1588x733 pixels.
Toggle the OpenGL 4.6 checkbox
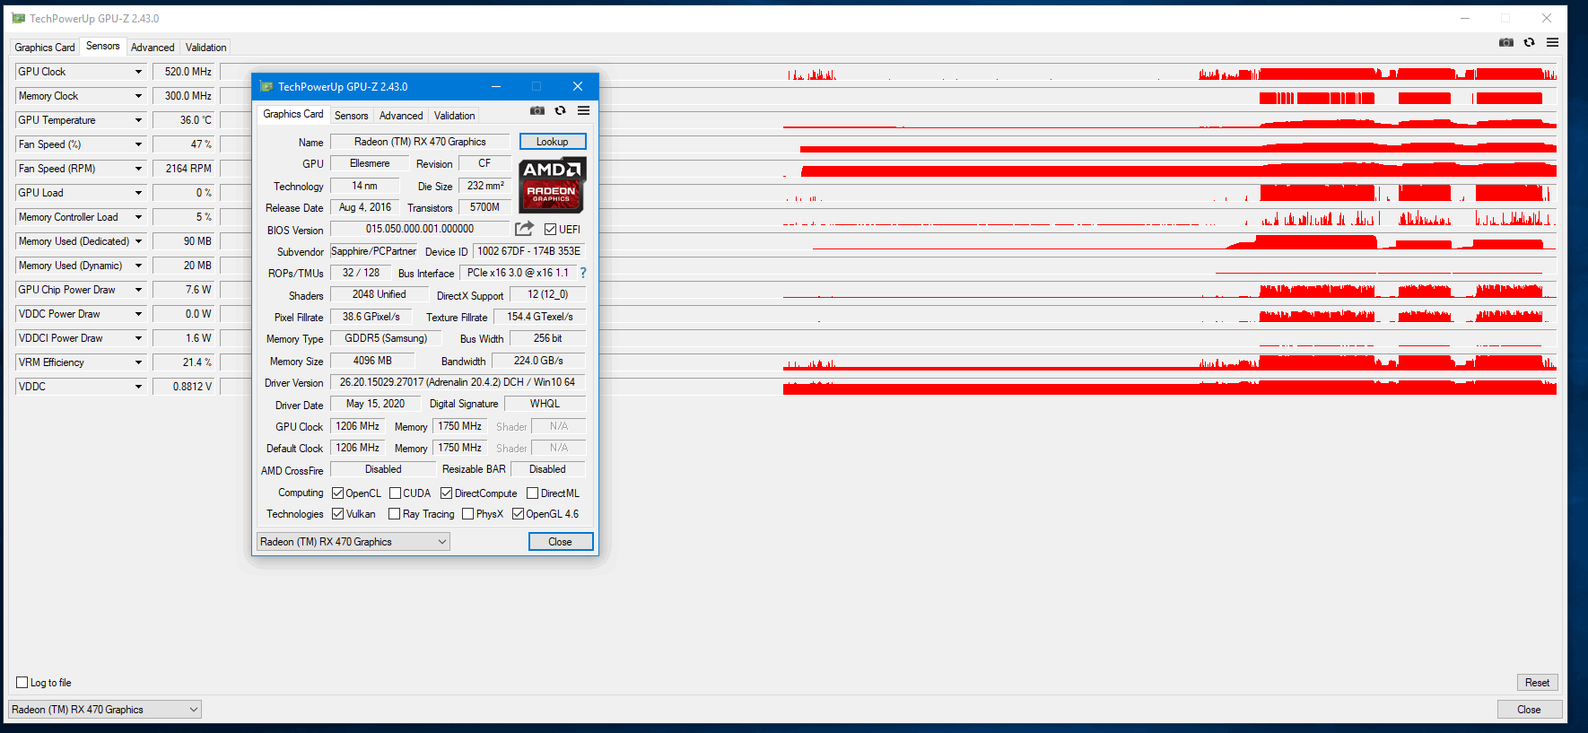(x=518, y=514)
